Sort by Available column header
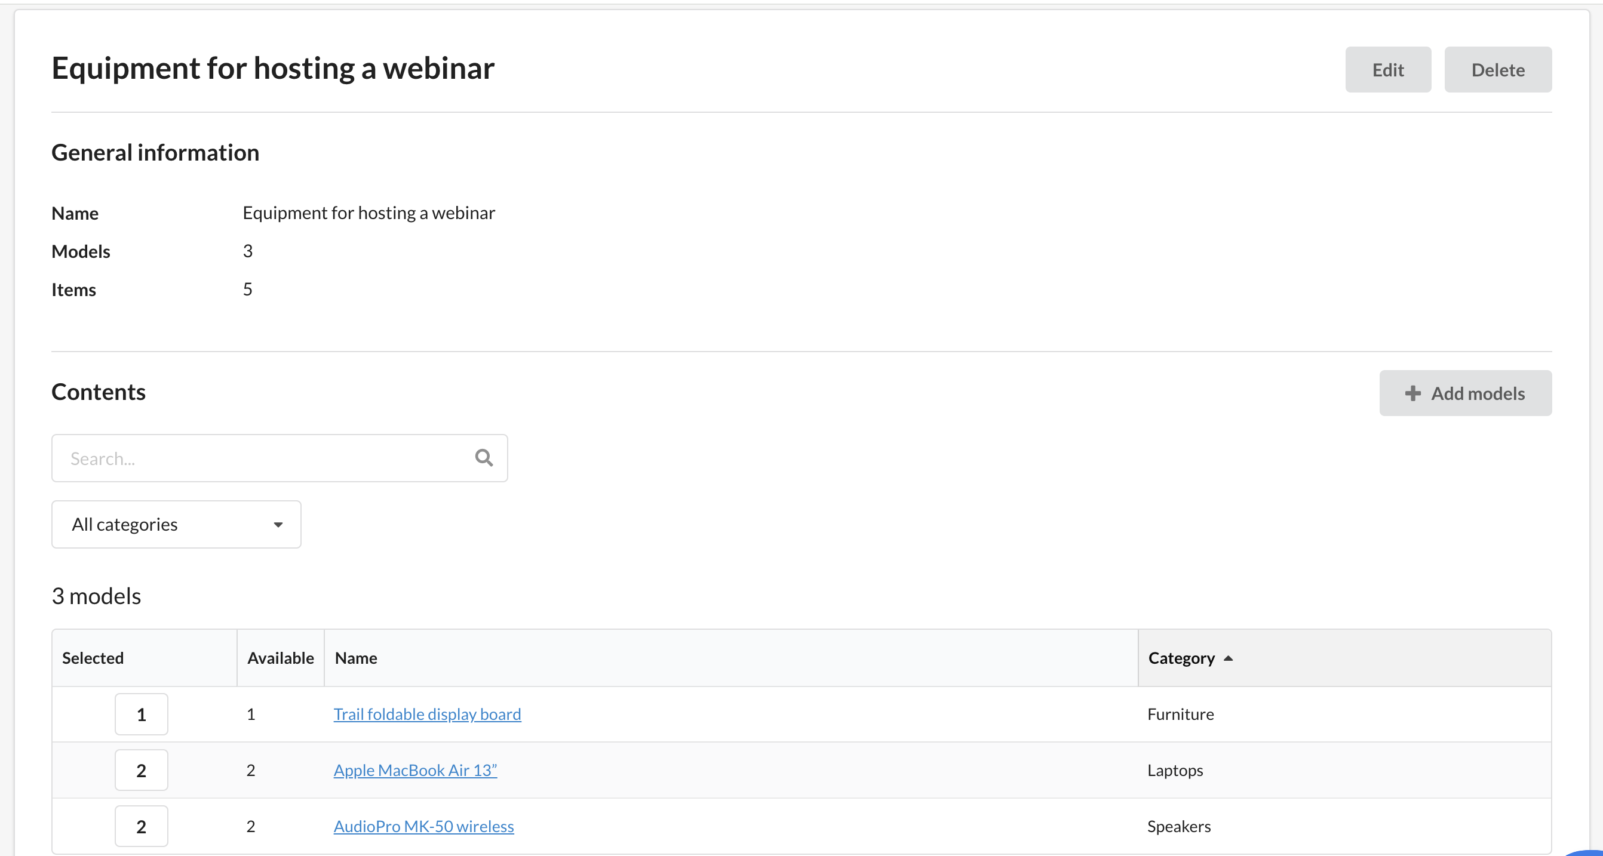This screenshot has width=1603, height=856. coord(280,658)
